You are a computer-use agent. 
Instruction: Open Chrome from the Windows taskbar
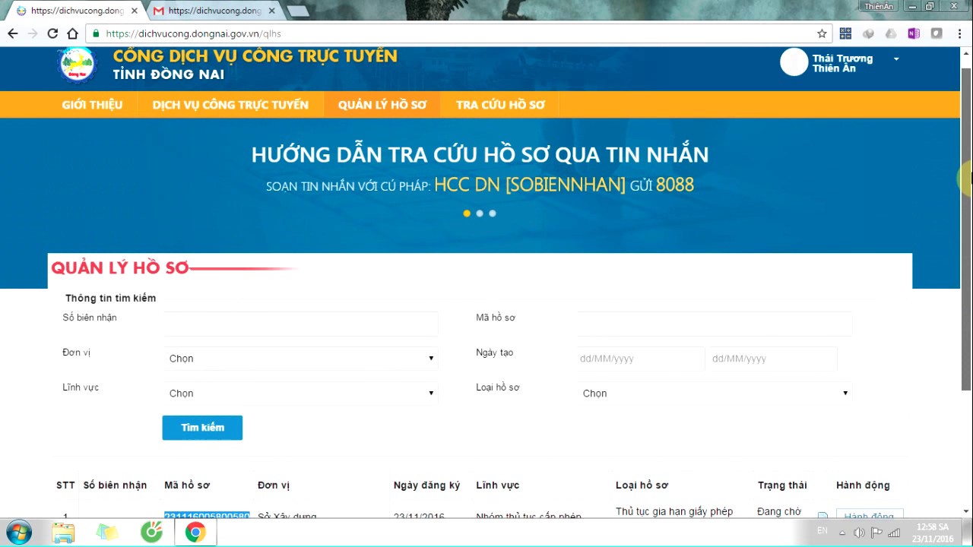(195, 533)
